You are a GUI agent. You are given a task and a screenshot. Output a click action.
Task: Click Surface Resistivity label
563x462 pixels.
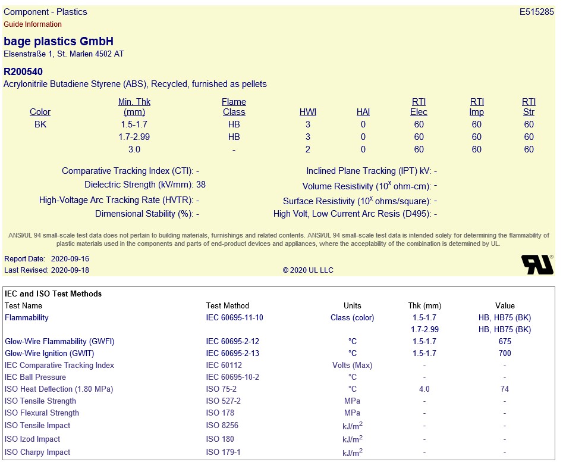coord(357,201)
